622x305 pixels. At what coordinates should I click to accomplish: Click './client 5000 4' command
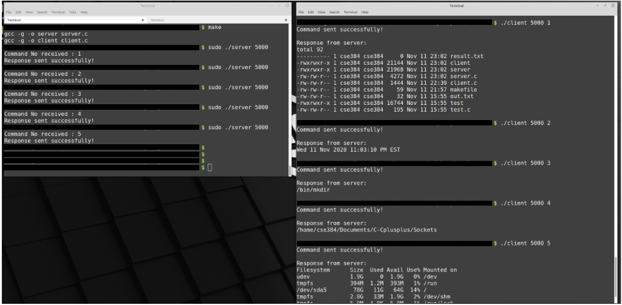[x=525, y=203]
